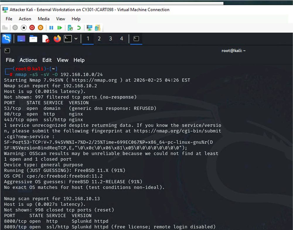The height and width of the screenshot is (230, 293).
Task: Open the terminal Help menu
Action: point(79,60)
